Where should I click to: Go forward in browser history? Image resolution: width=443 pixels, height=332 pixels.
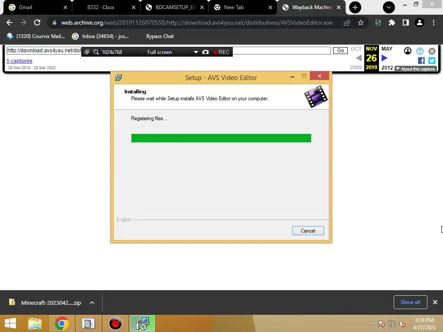coord(23,22)
